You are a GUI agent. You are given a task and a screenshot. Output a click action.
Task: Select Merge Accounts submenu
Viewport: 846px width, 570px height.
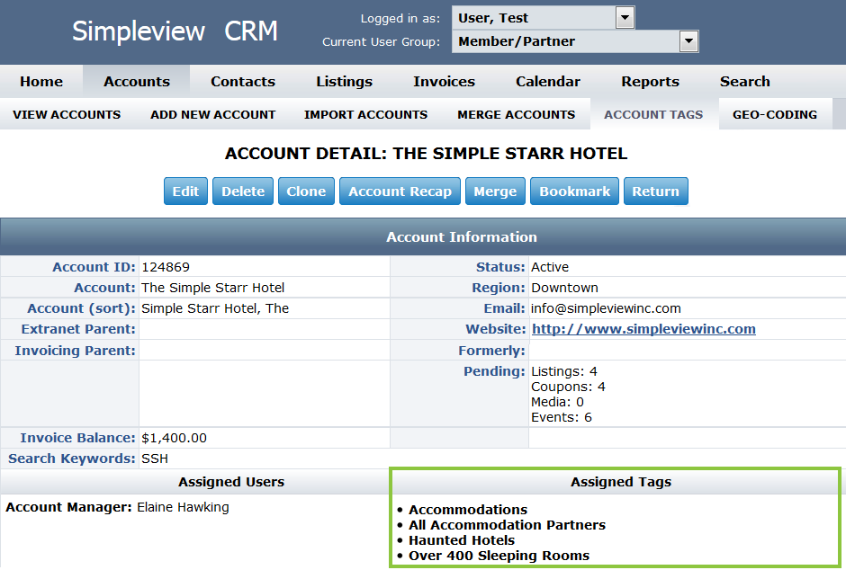pos(516,114)
